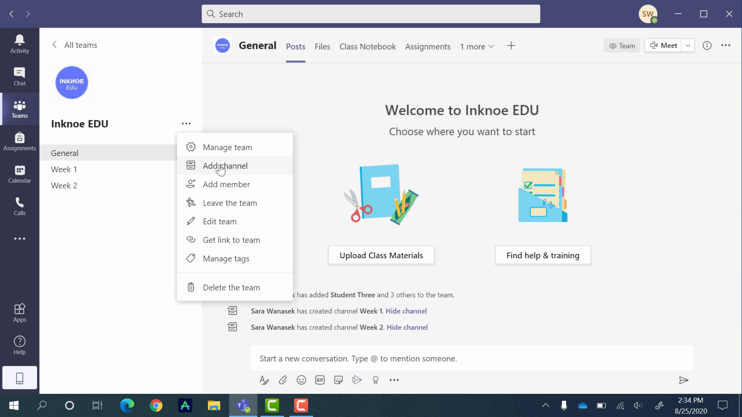Open Windows taskbar search

click(x=42, y=405)
